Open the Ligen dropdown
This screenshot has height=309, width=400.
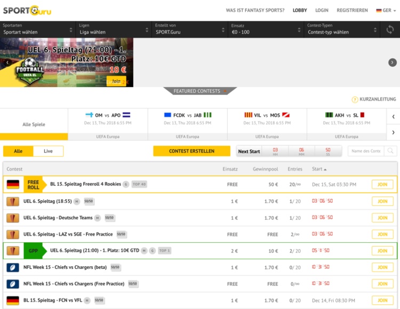pos(114,30)
